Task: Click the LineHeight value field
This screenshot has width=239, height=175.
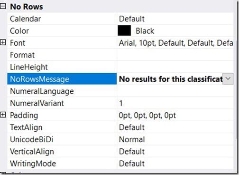Action: click(175, 67)
